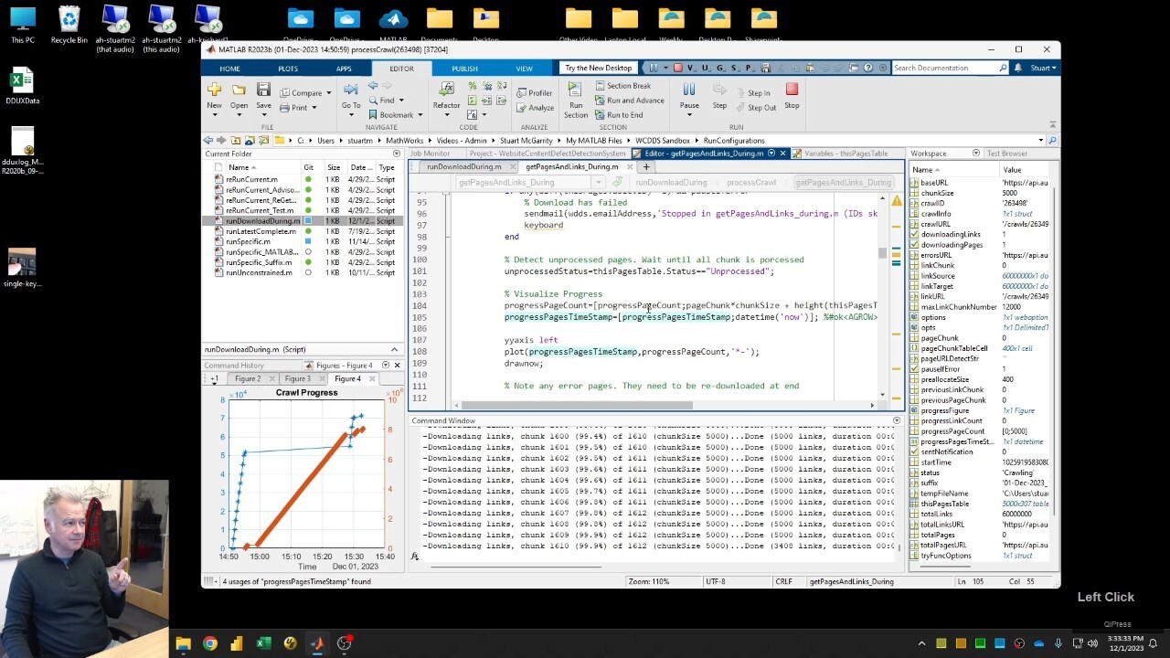
Task: Open the Compare dropdown arrow
Action: click(x=330, y=93)
